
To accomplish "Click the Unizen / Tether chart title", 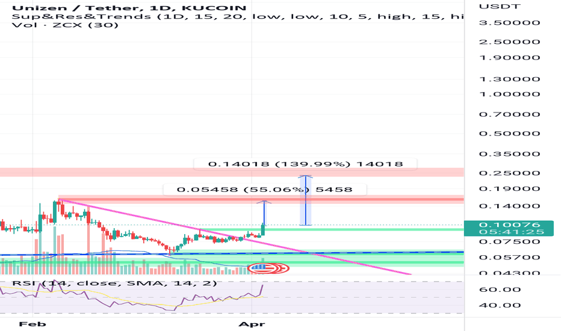I will pyautogui.click(x=129, y=7).
